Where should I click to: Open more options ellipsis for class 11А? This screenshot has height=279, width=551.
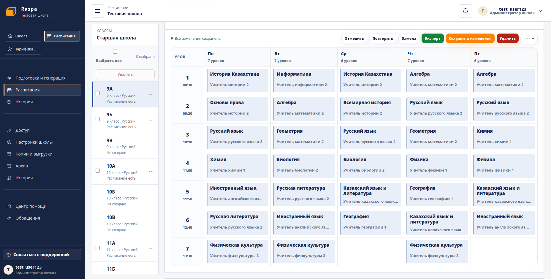[x=151, y=249]
